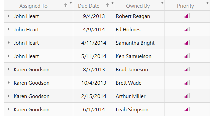Image resolution: width=214 pixels, height=120 pixels.
Task: Open filter icon on Priority column
Action: [x=207, y=3]
